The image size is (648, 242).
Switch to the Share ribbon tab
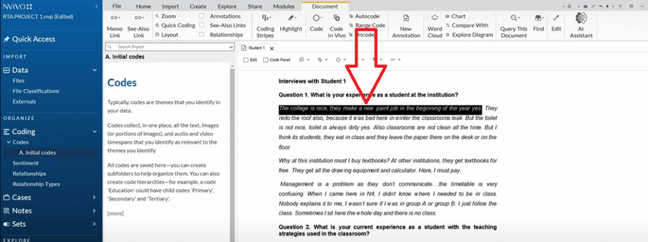pos(254,6)
